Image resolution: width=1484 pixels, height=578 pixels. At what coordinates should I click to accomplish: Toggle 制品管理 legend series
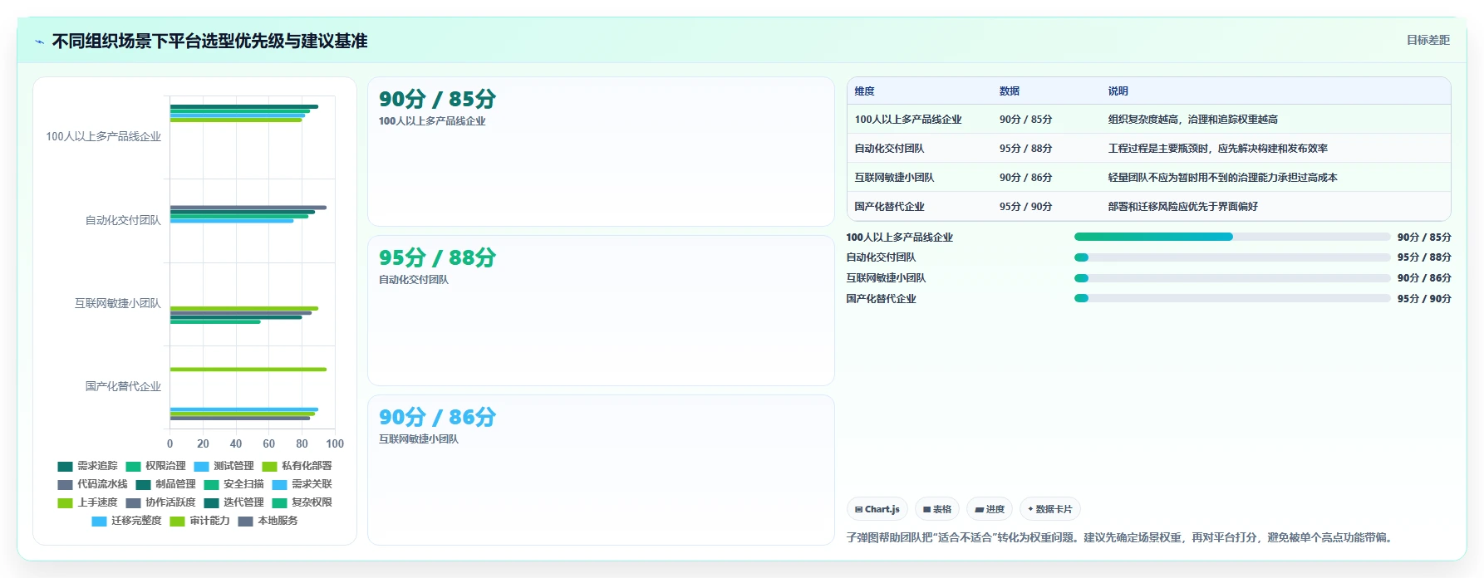click(x=165, y=484)
